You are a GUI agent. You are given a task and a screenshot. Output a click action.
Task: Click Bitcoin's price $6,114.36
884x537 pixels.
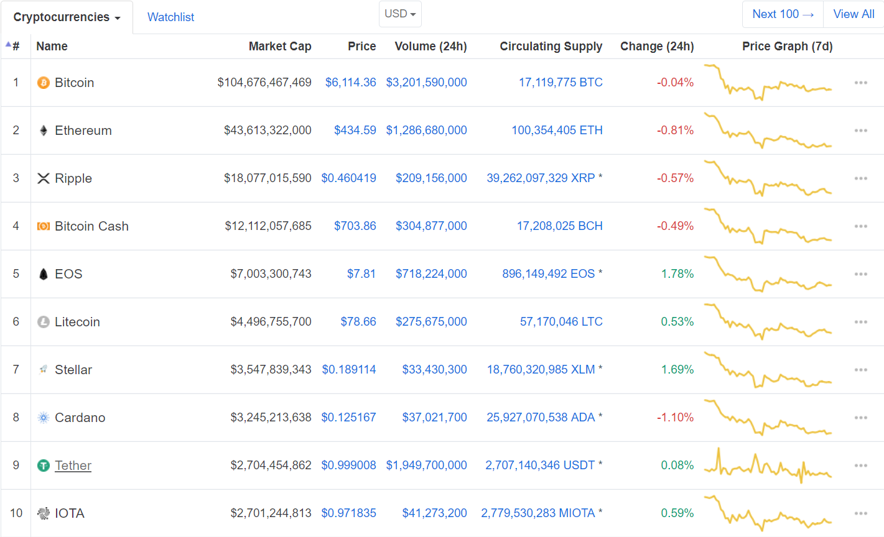[351, 83]
